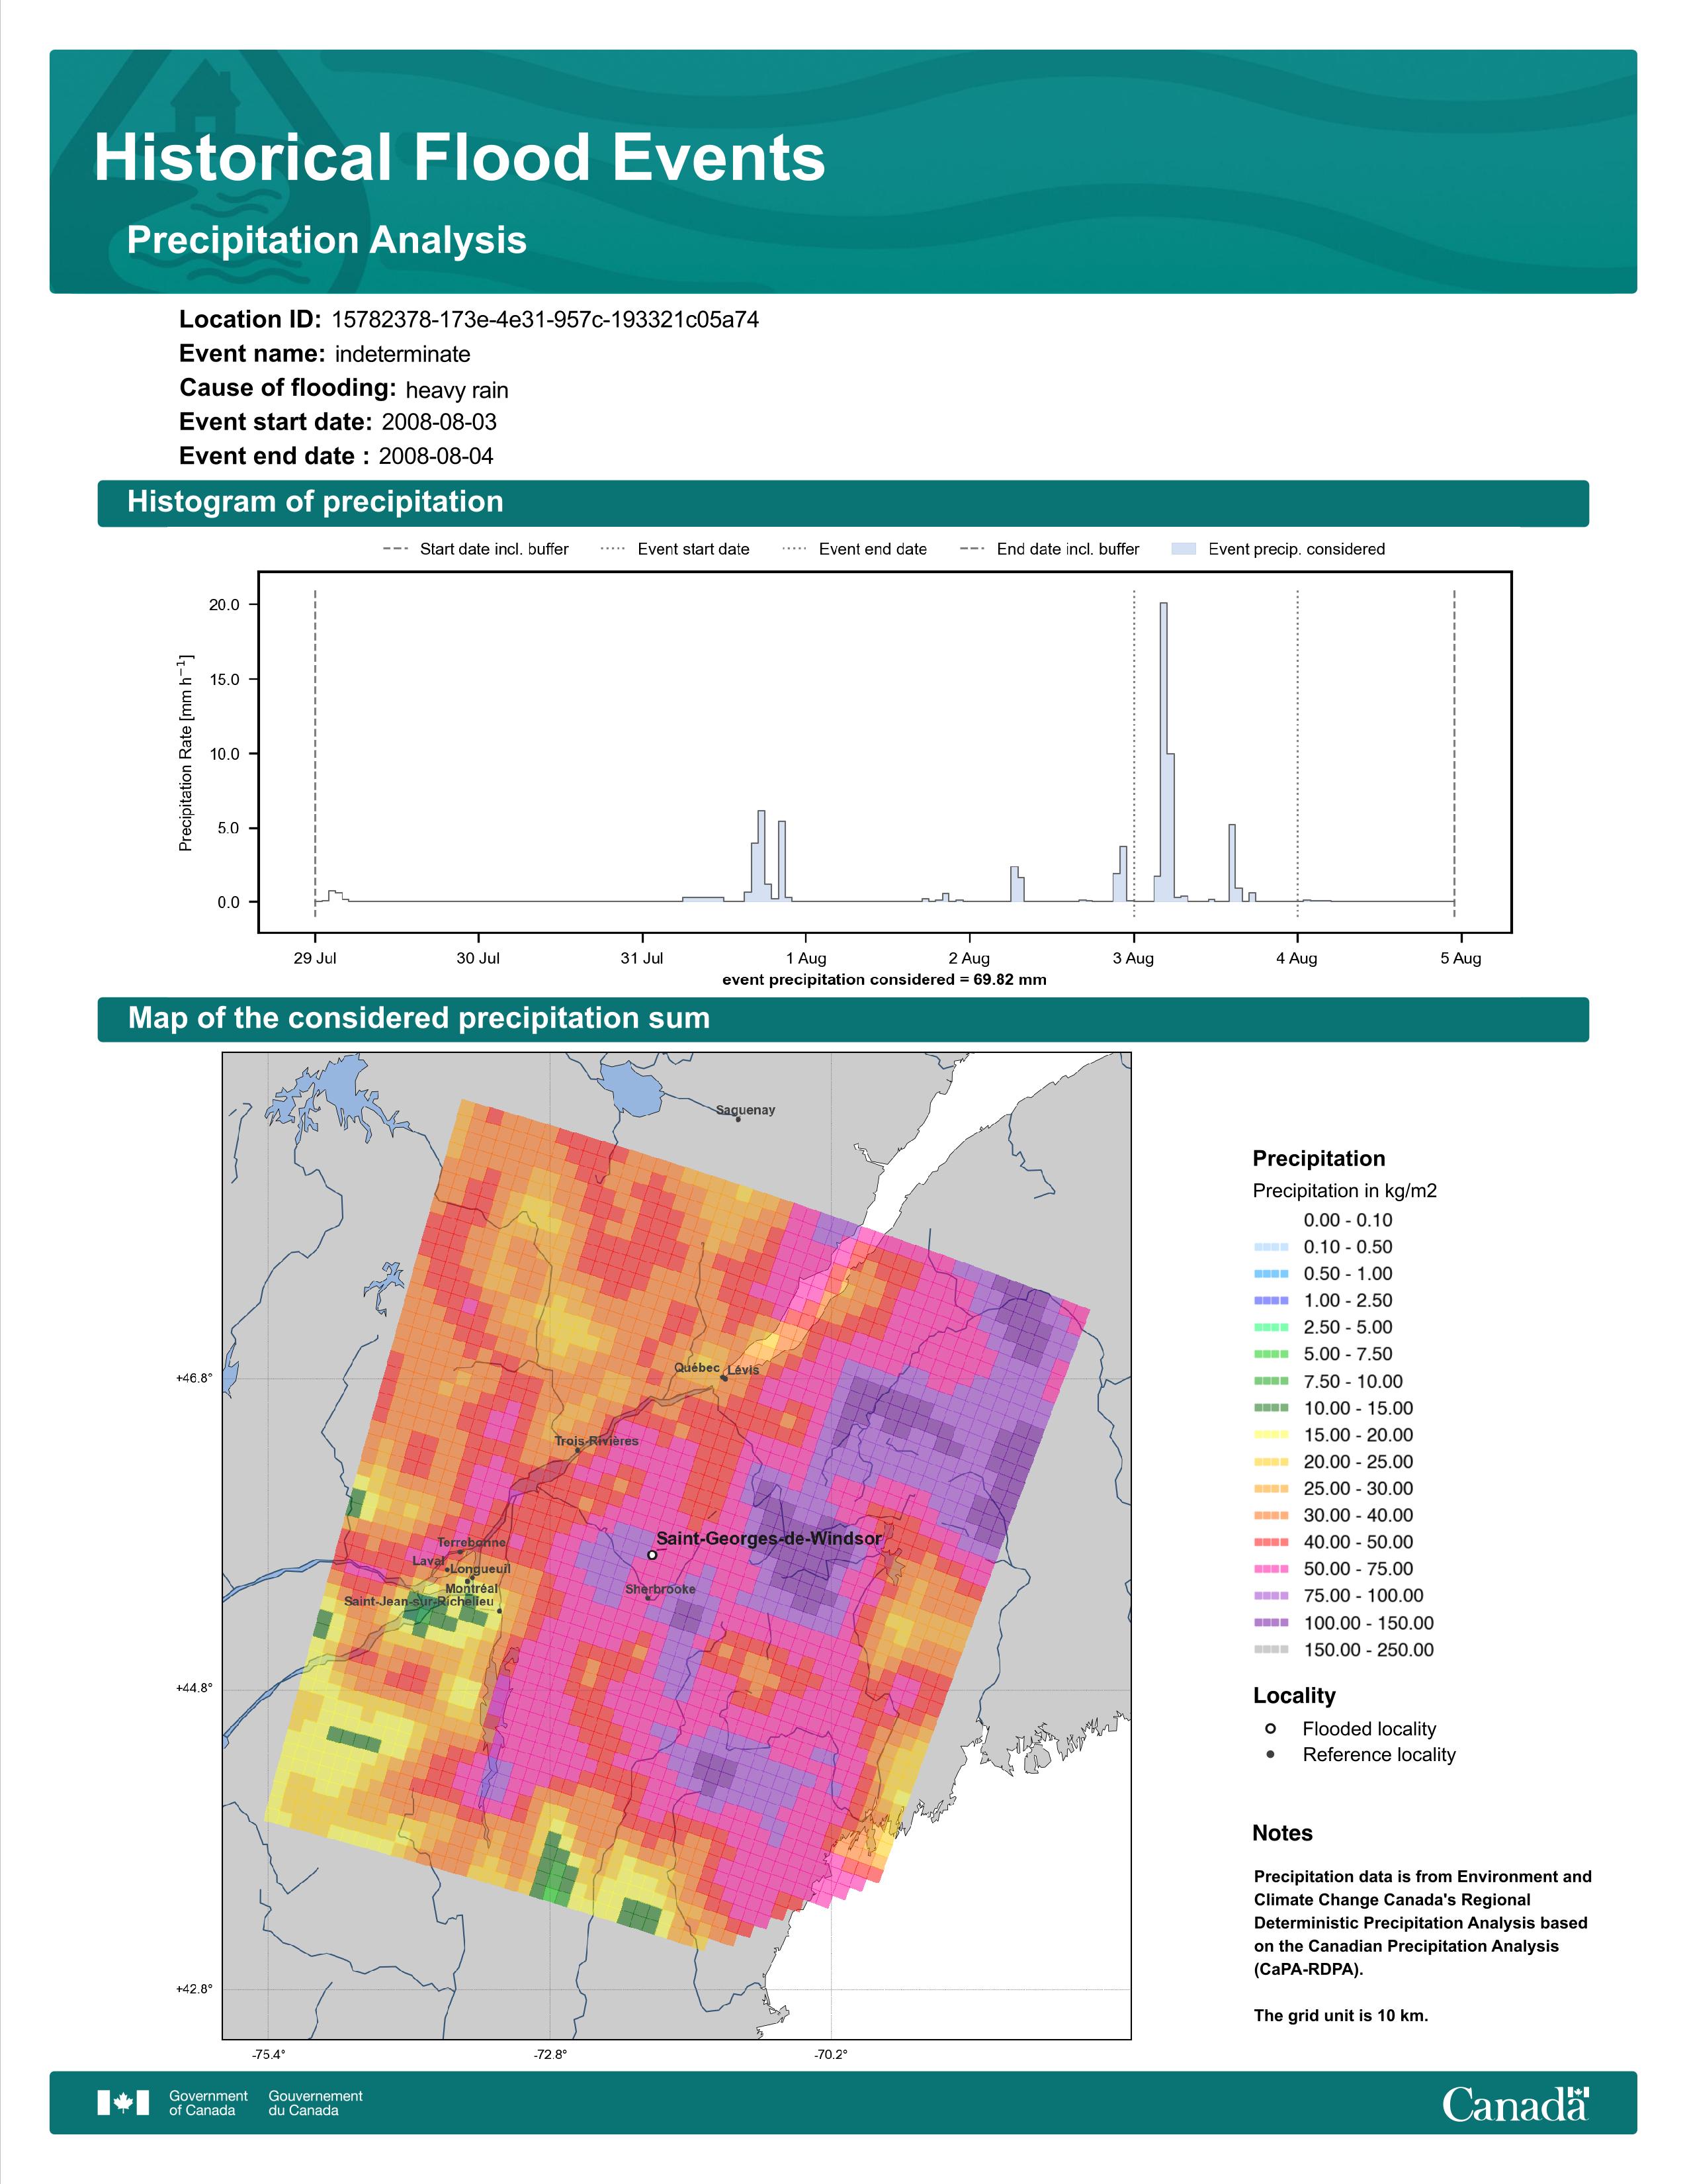1687x2184 pixels.
Task: Click the 0.00 - 0.10 legend label
Action: click(x=1347, y=1220)
